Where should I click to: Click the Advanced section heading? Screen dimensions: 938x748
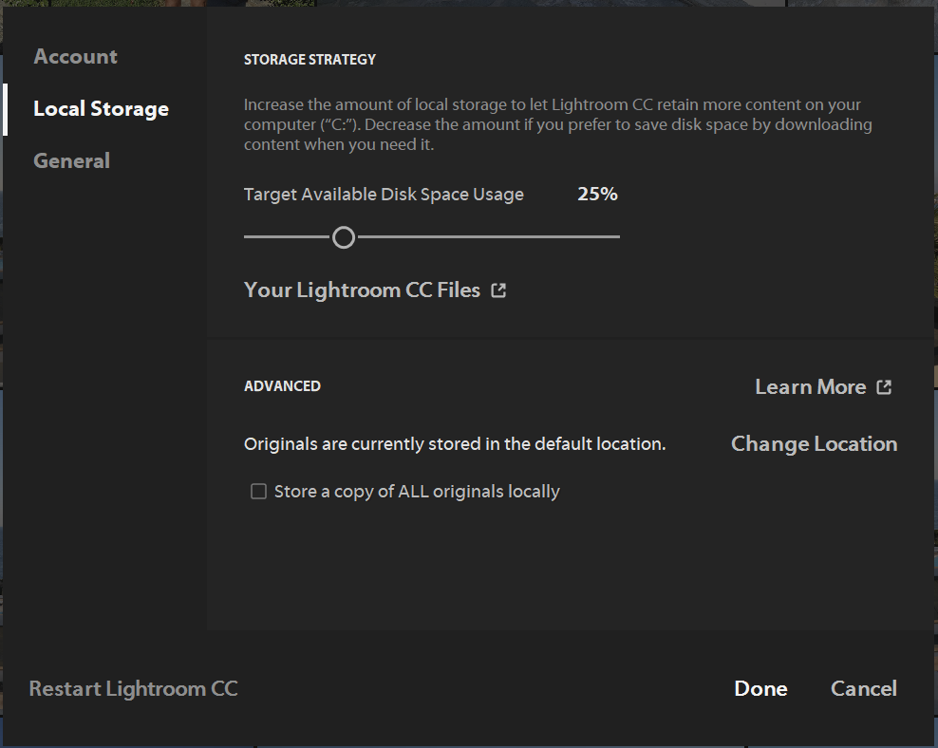(x=282, y=386)
